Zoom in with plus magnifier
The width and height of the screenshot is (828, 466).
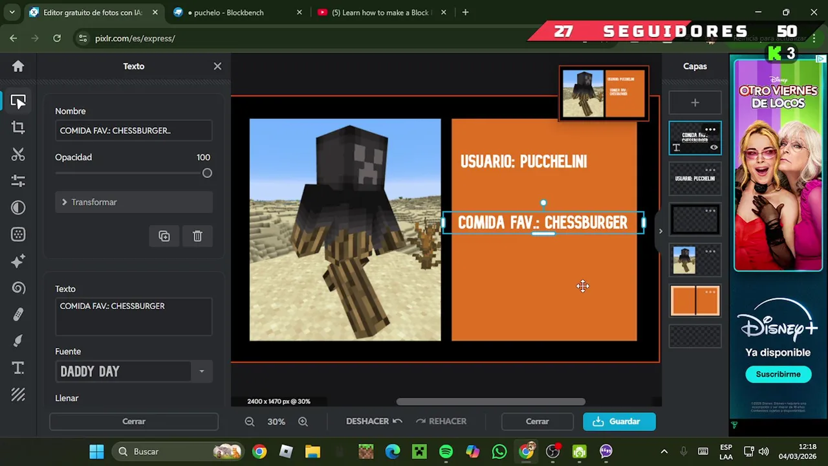303,421
